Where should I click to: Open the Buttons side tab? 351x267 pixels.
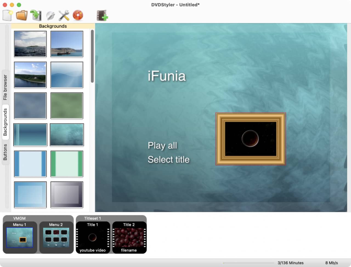click(x=5, y=152)
